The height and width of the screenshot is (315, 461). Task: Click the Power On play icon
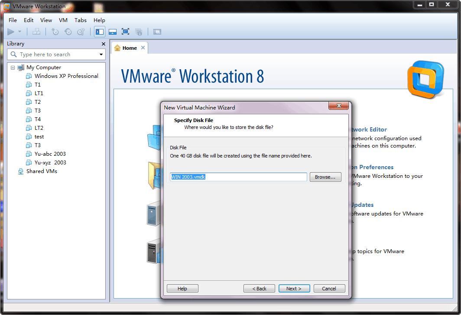tap(11, 32)
